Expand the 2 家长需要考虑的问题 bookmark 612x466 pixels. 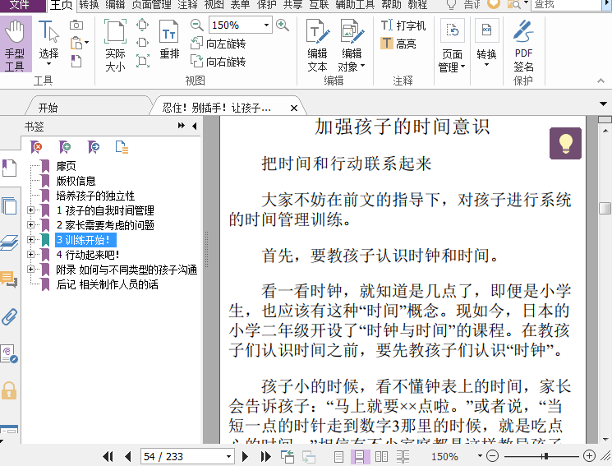[31, 225]
